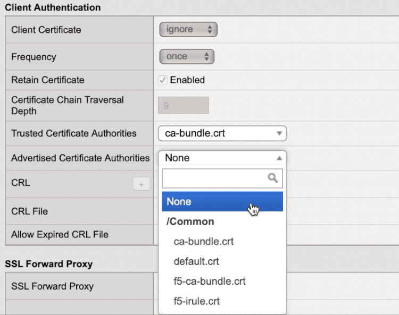The width and height of the screenshot is (399, 315).
Task: Select the highlighted None option
Action: click(222, 201)
